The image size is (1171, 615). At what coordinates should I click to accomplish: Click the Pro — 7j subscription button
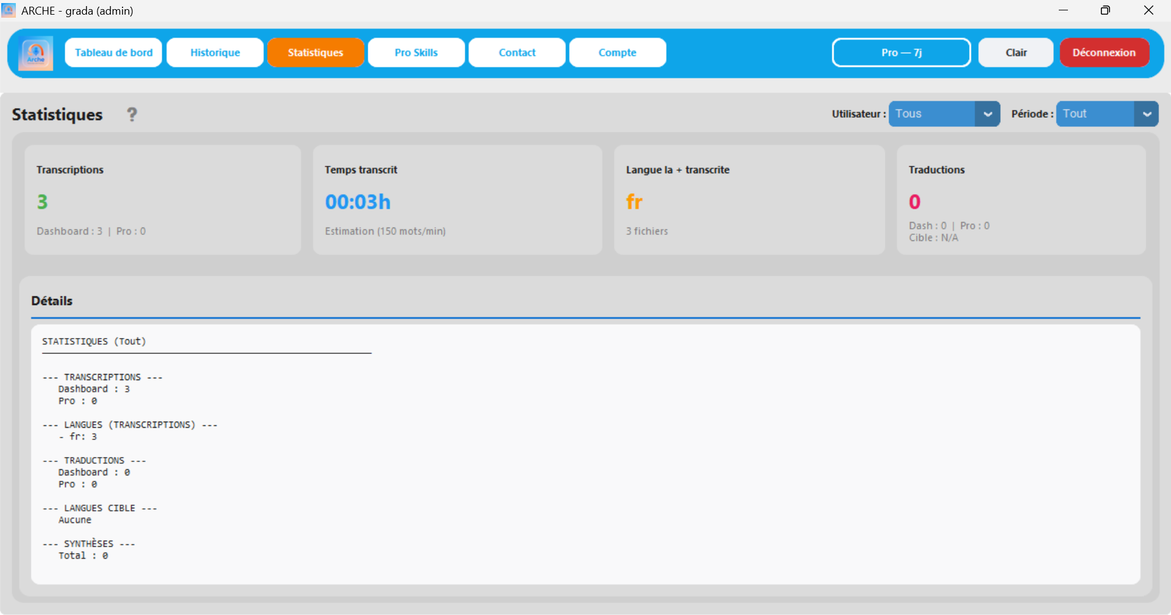coord(901,52)
